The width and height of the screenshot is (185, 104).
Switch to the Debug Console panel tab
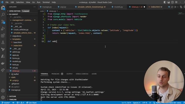coord(82,74)
